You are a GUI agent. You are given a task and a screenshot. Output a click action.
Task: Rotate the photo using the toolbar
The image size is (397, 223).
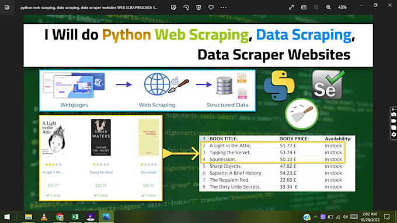pyautogui.click(x=186, y=8)
